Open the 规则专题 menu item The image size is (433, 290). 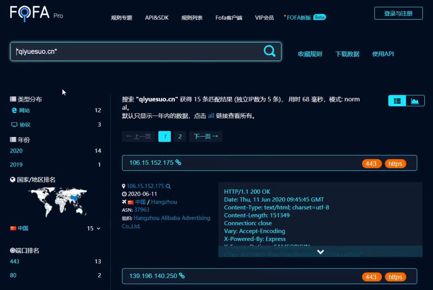(x=122, y=18)
